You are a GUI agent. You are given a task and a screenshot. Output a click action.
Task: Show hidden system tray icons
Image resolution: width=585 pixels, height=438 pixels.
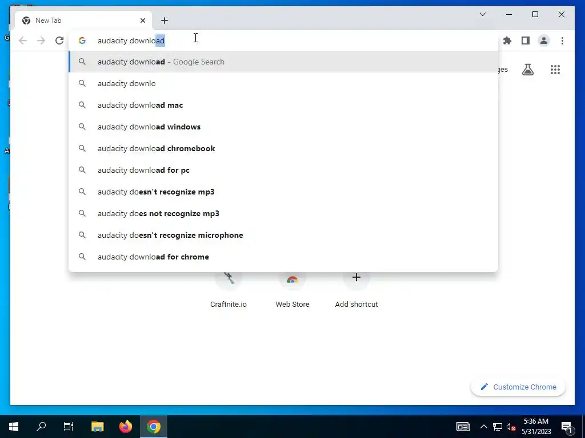tap(483, 427)
